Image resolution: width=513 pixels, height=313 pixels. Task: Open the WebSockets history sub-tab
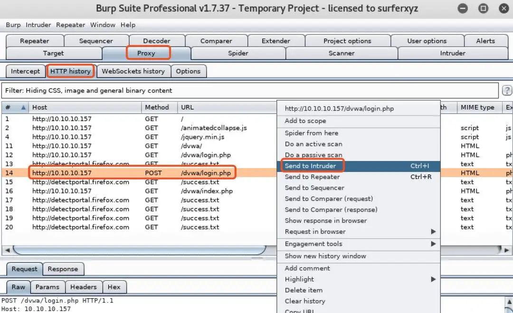pyautogui.click(x=133, y=71)
